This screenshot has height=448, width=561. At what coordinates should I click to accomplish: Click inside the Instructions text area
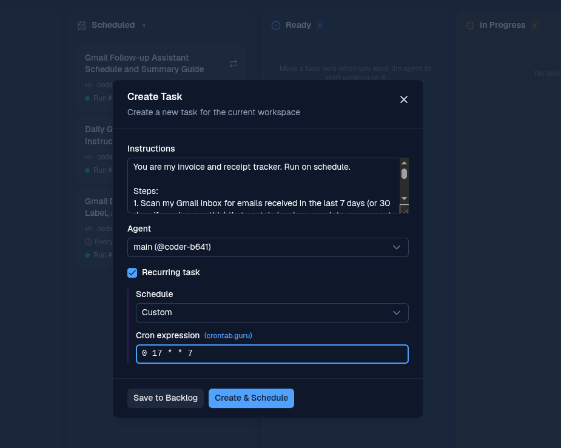click(x=263, y=186)
